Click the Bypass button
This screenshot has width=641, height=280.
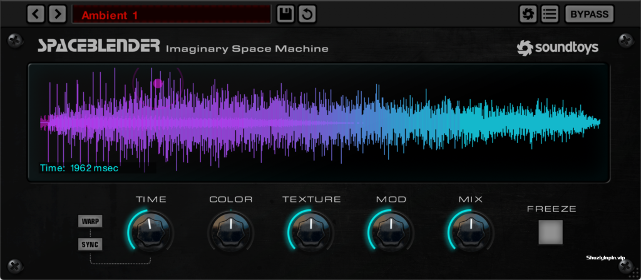pyautogui.click(x=590, y=15)
